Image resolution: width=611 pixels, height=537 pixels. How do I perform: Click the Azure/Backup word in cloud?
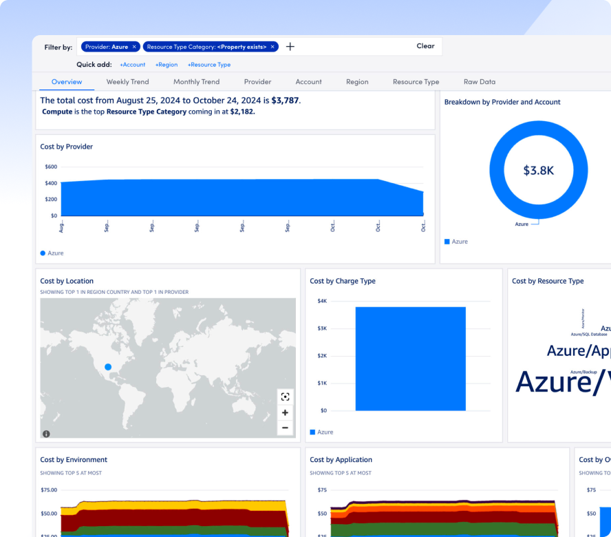583,372
